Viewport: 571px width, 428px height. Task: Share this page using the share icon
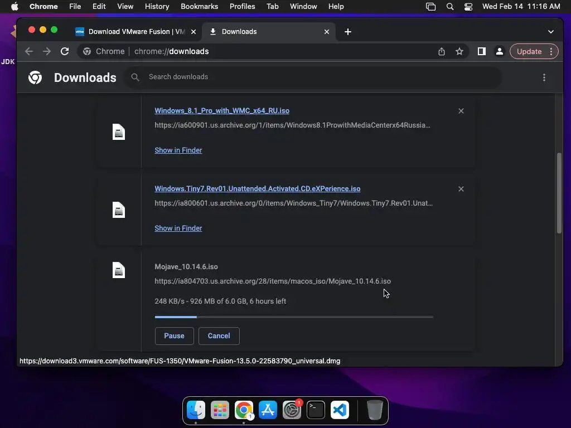point(442,51)
